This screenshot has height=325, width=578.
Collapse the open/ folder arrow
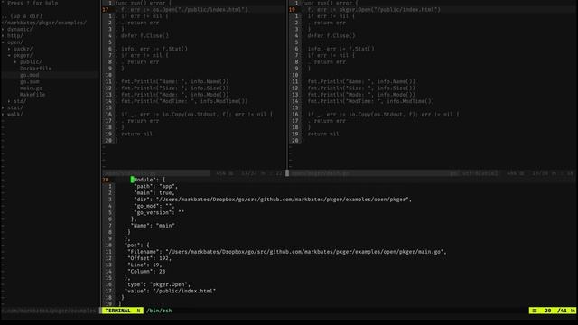click(x=3, y=42)
